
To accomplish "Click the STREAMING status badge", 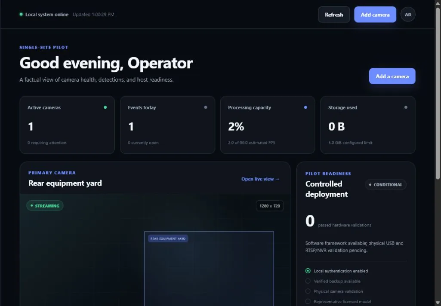I will coord(45,206).
